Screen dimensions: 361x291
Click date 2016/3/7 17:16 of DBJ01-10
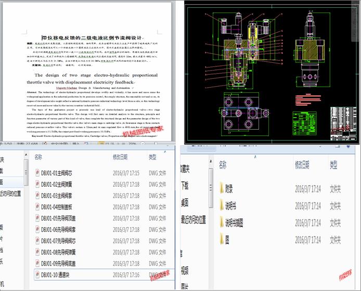click(x=126, y=275)
